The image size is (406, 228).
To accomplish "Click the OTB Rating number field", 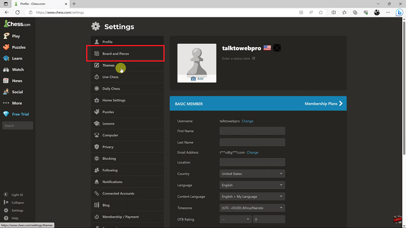I will [269, 219].
